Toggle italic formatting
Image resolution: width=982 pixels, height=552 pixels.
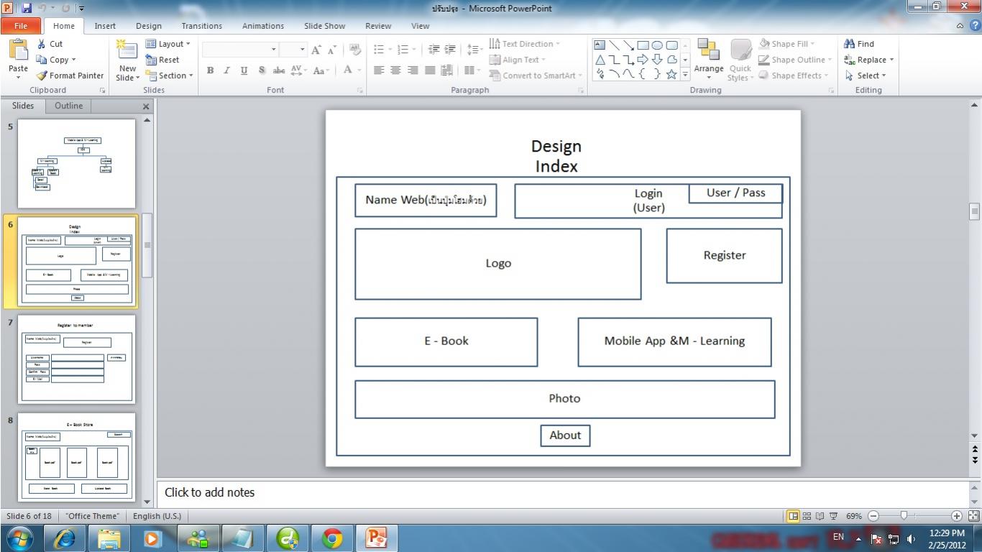pos(227,70)
